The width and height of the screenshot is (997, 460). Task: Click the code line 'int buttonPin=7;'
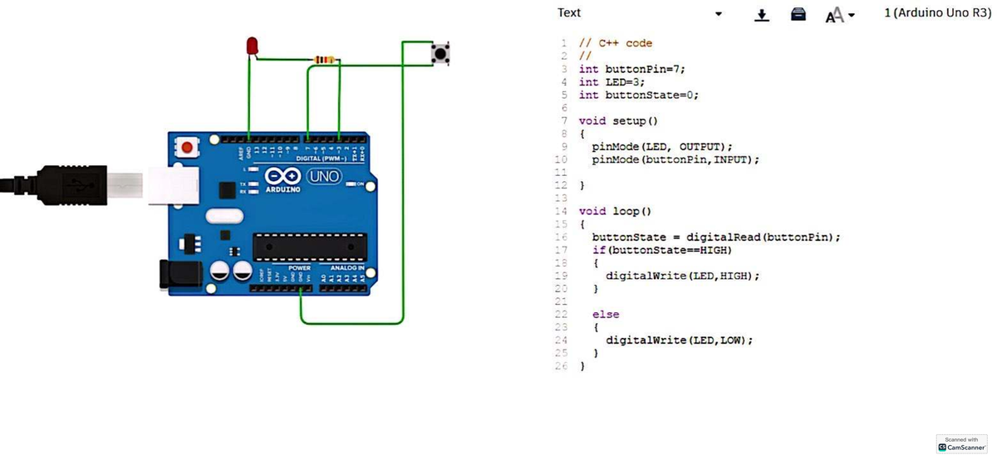631,69
